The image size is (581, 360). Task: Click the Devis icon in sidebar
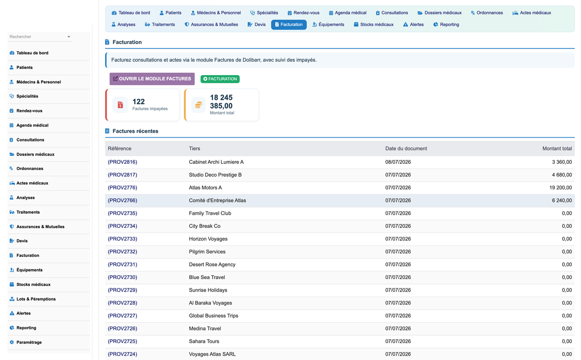[12, 241]
